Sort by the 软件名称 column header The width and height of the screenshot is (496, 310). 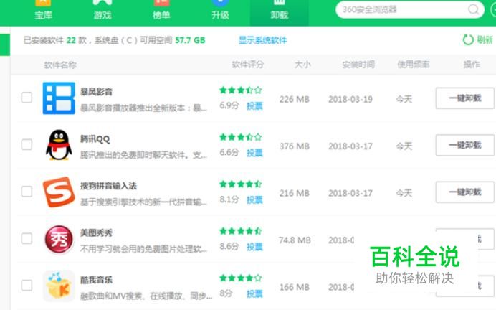(x=60, y=65)
